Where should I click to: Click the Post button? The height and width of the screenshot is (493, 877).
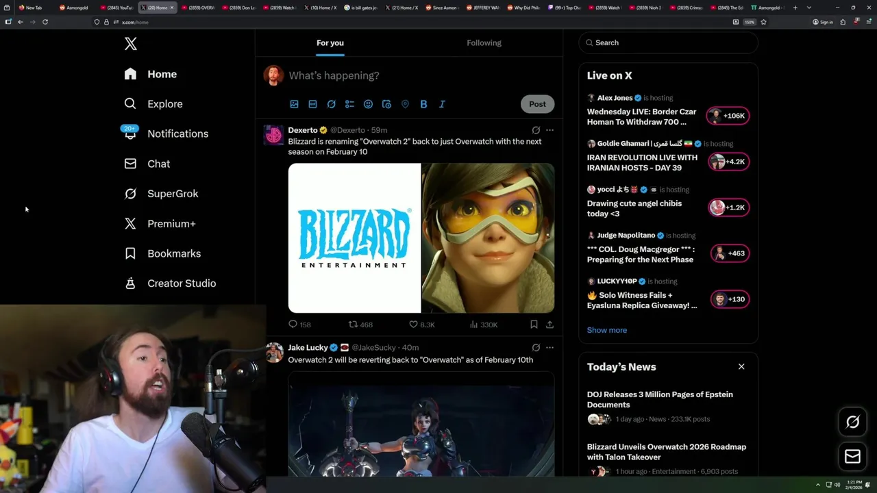[537, 104]
